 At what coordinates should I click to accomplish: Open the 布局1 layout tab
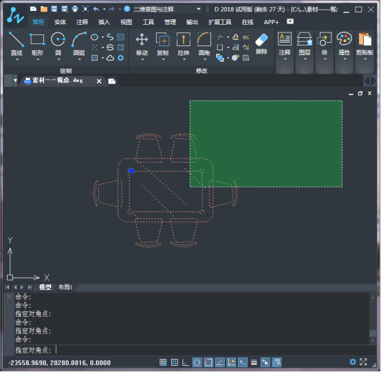click(x=65, y=287)
